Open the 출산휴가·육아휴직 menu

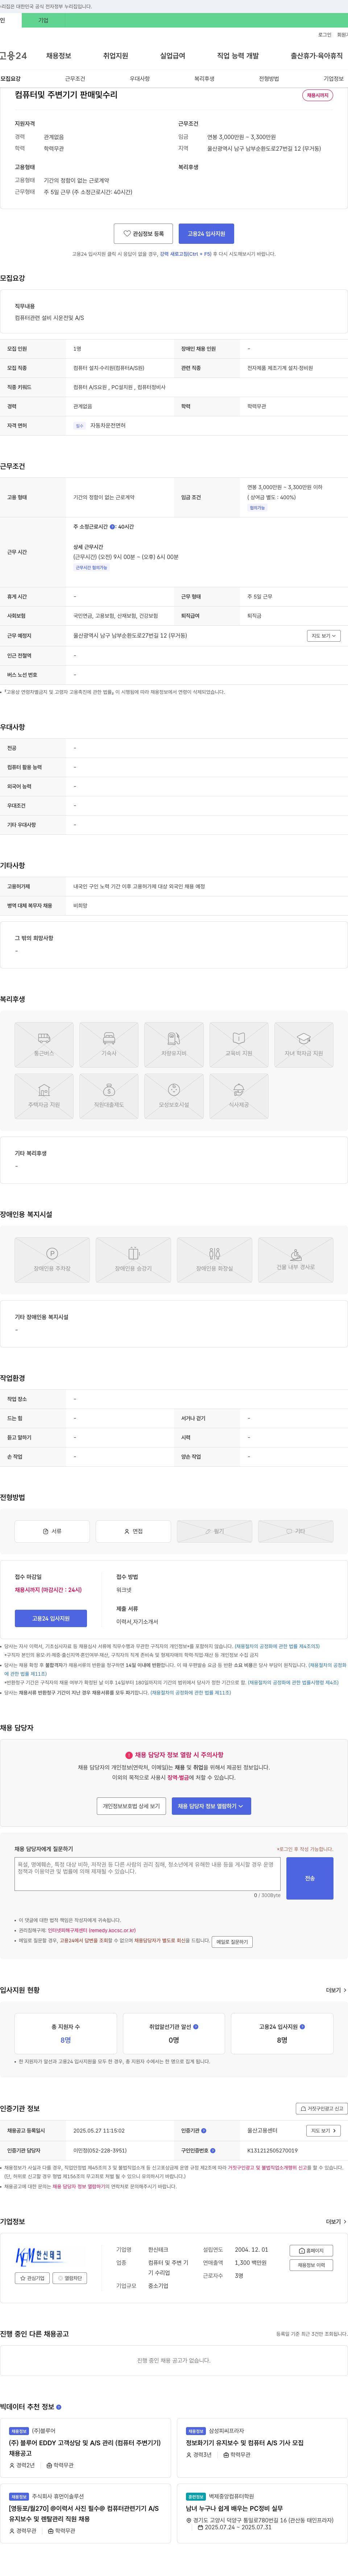316,56
